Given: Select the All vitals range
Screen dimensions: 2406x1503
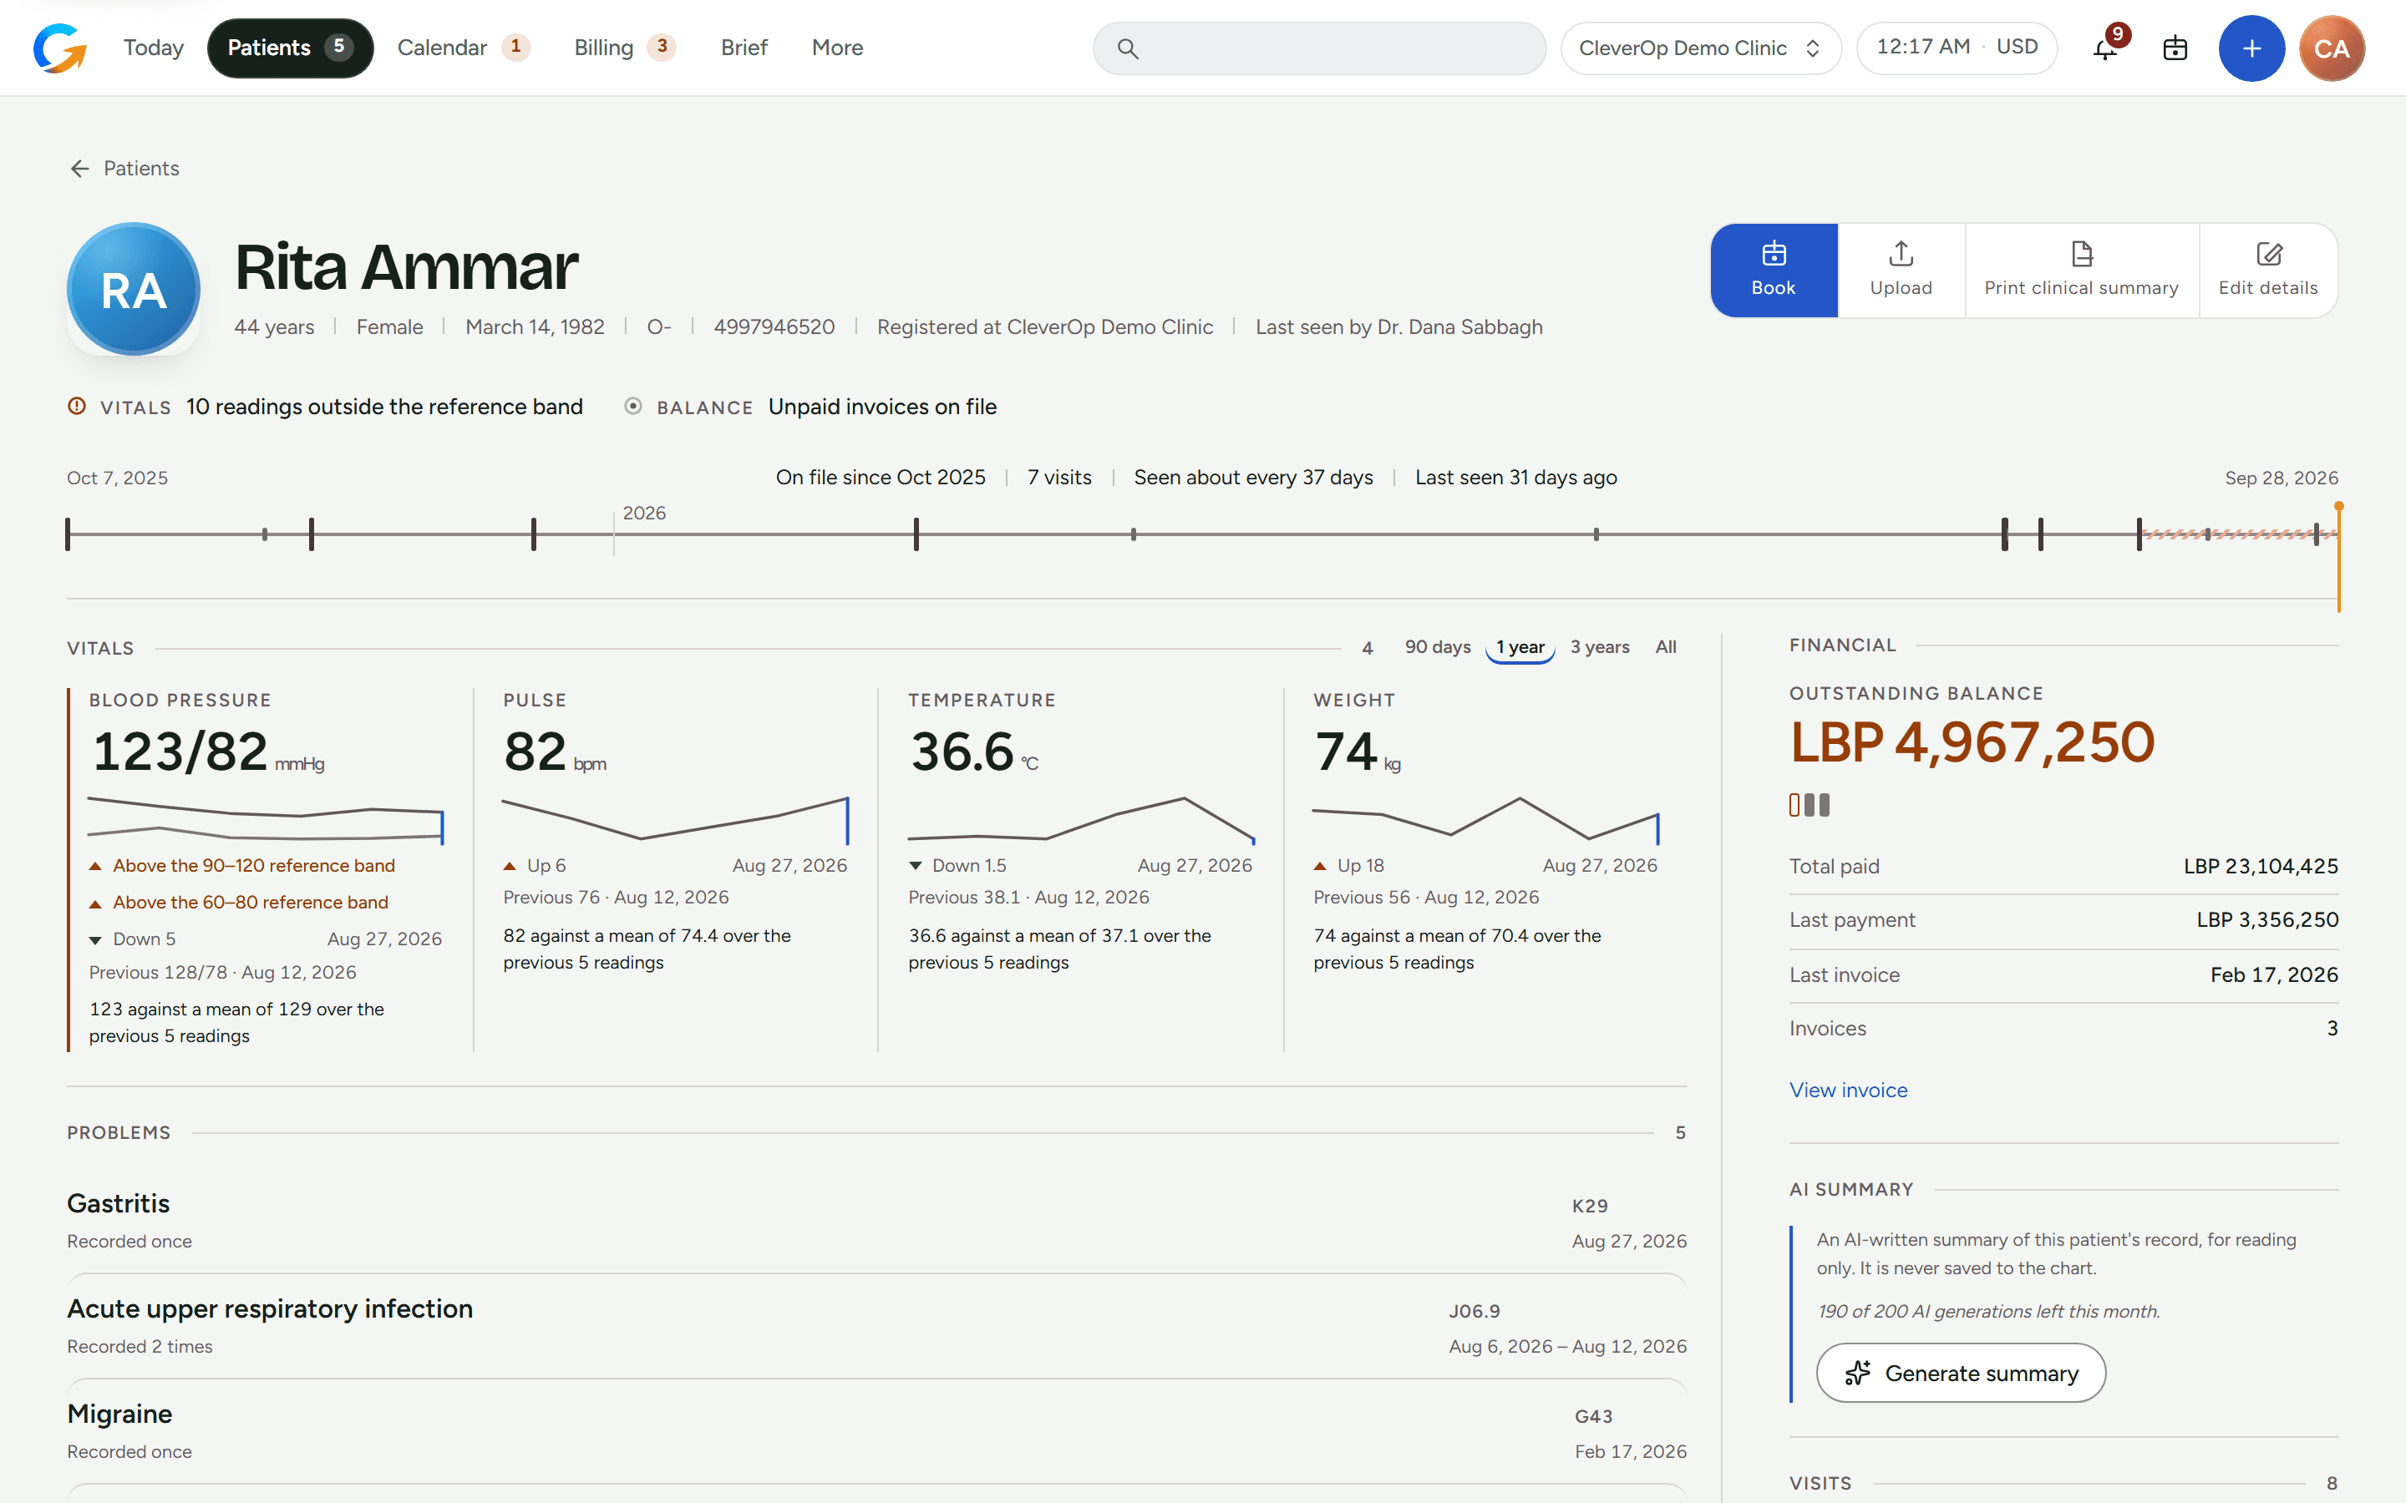Looking at the screenshot, I should coord(1665,647).
